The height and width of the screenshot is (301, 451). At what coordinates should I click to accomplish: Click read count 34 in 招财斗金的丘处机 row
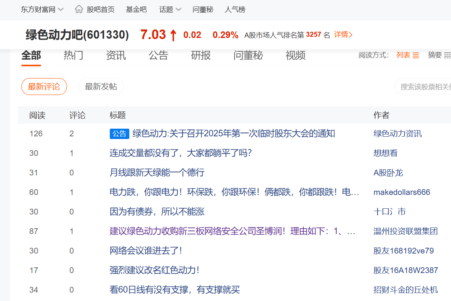point(34,290)
